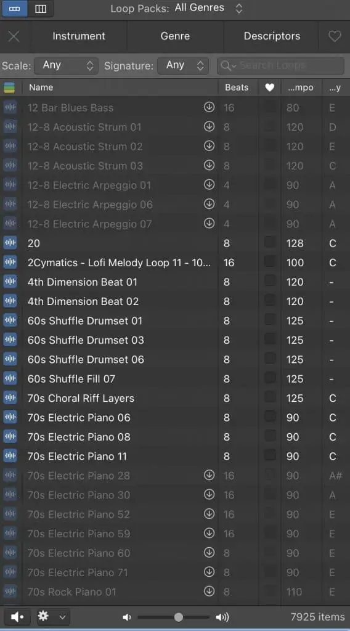Open the Descriptors filter tab
The image size is (350, 631).
click(272, 36)
